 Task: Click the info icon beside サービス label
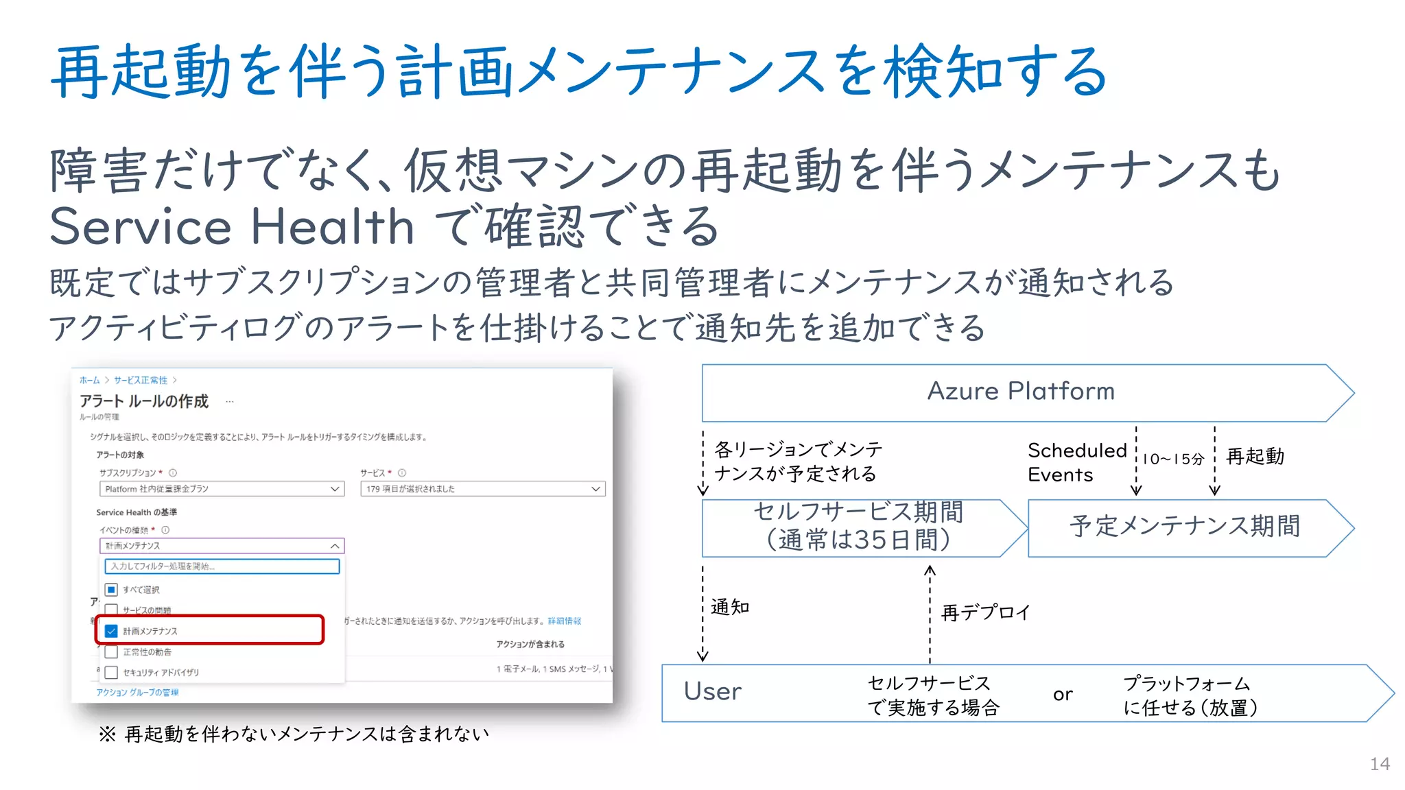(x=402, y=472)
